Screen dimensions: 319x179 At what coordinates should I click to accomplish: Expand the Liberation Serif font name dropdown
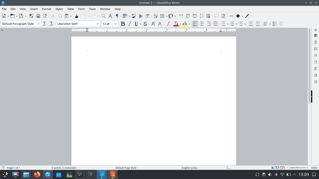pos(97,24)
